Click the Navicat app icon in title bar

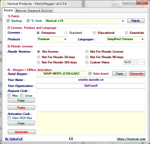click(4, 4)
